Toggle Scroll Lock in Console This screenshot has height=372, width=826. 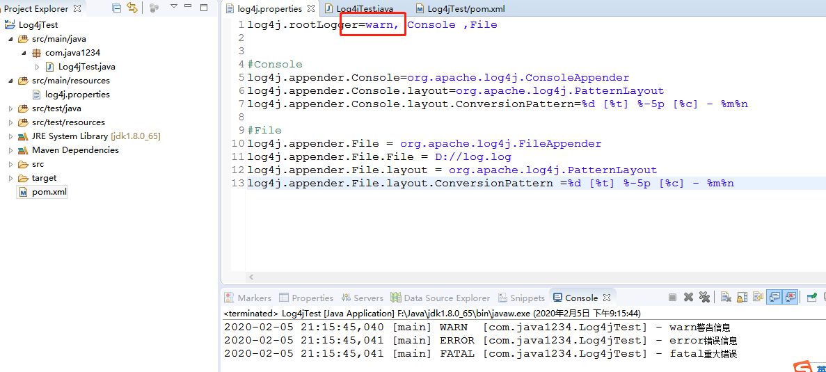(742, 298)
